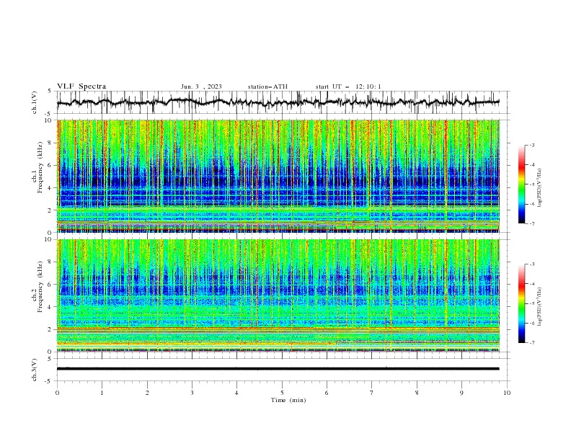Click time axis tick label '0'
The height and width of the screenshot is (441, 571).
(x=57, y=393)
